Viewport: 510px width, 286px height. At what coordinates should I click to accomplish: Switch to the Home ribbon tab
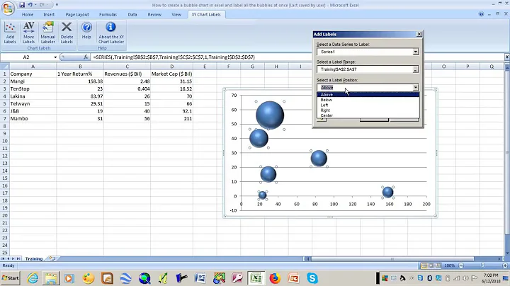coord(28,15)
